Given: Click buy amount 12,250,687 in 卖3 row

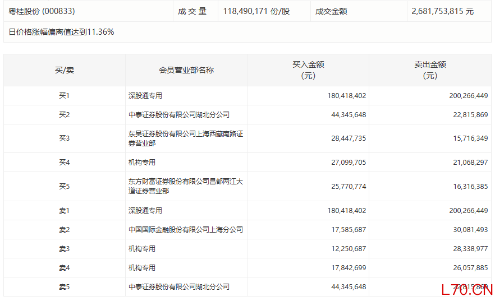Looking at the screenshot, I should pos(346,249).
